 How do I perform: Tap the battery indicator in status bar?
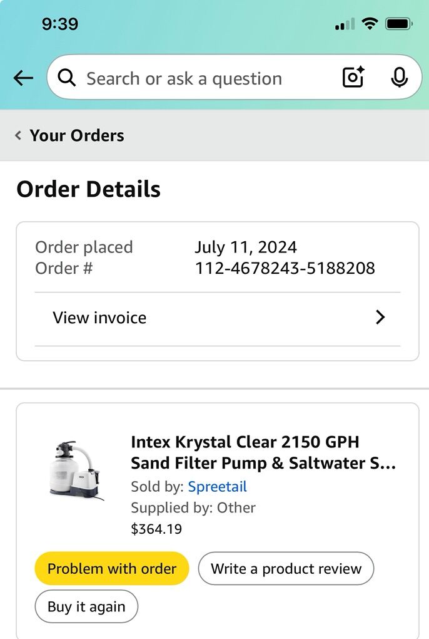398,24
